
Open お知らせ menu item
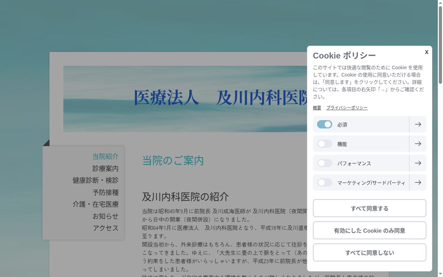105,216
